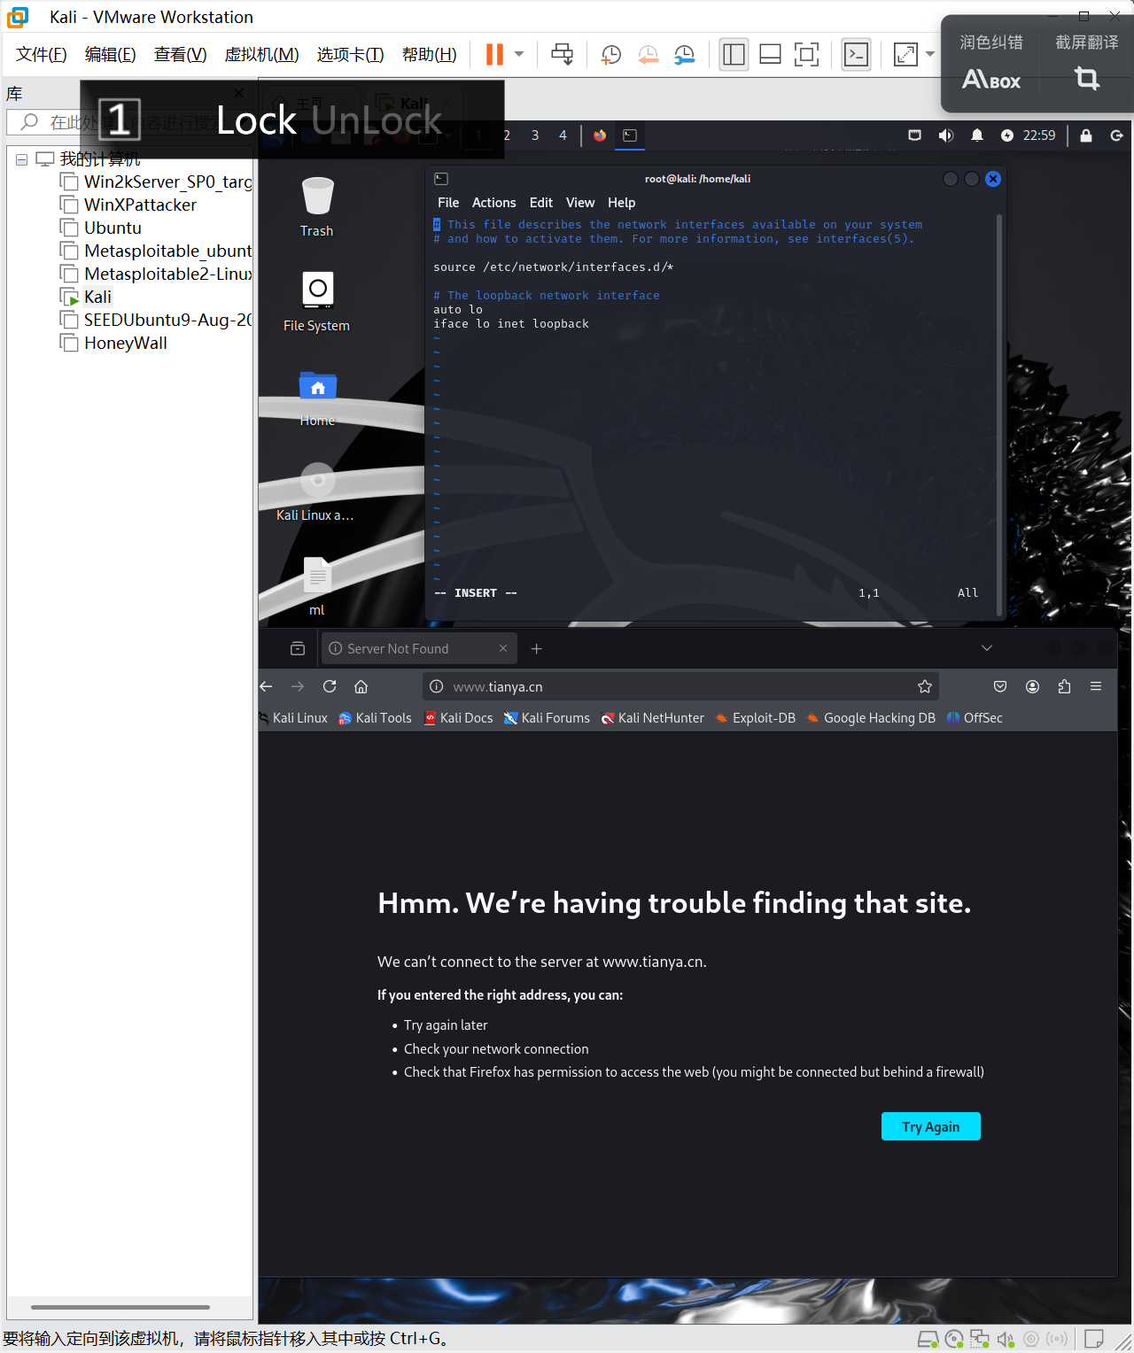Go to the Firefox home page icon
This screenshot has height=1353, width=1134.
coord(361,686)
